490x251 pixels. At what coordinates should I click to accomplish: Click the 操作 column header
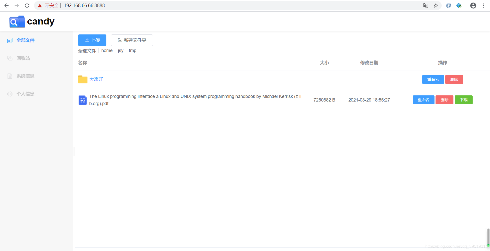click(x=443, y=63)
